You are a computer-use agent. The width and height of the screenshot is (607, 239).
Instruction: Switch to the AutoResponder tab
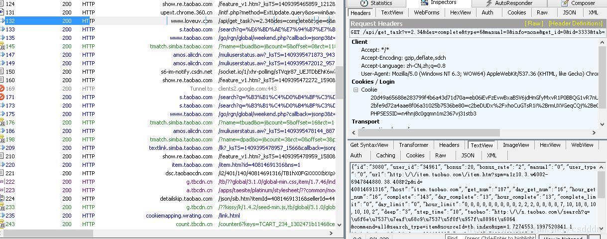508,3
